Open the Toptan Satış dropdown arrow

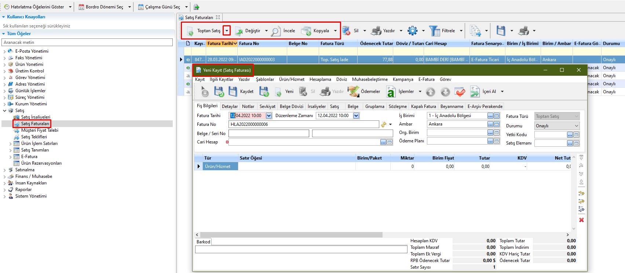tap(227, 31)
